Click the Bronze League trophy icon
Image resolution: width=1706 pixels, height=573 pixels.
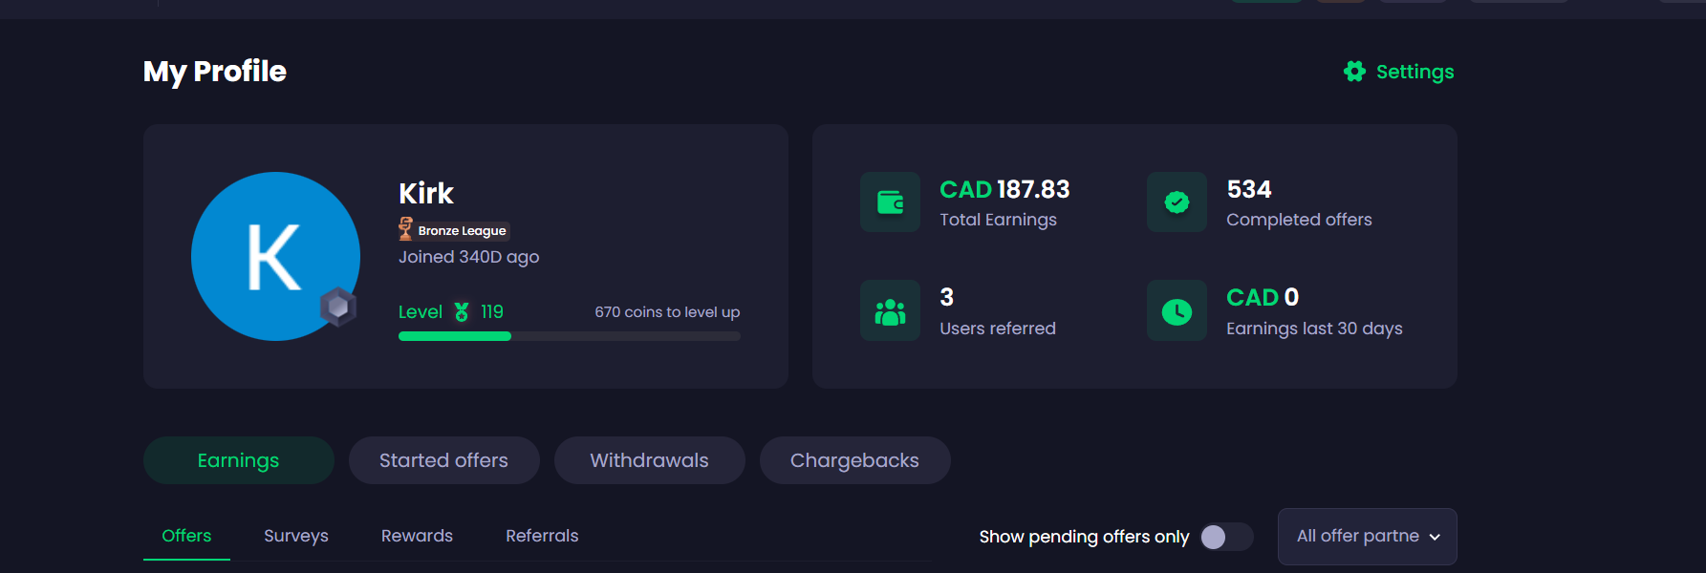405,229
